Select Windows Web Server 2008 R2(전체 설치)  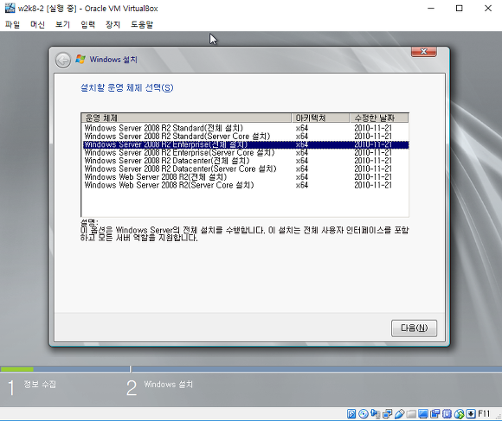(x=245, y=177)
